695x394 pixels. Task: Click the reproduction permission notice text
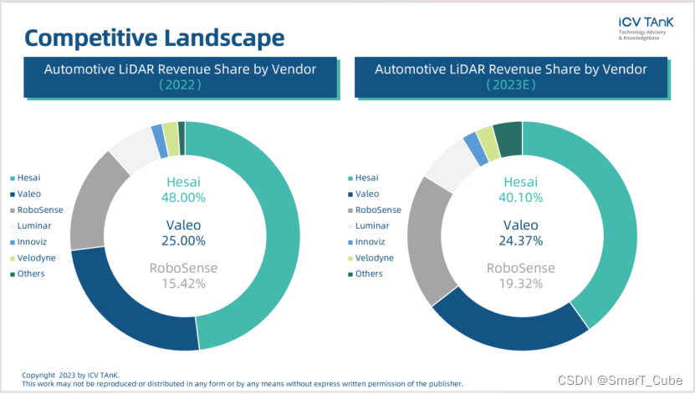[x=242, y=384]
